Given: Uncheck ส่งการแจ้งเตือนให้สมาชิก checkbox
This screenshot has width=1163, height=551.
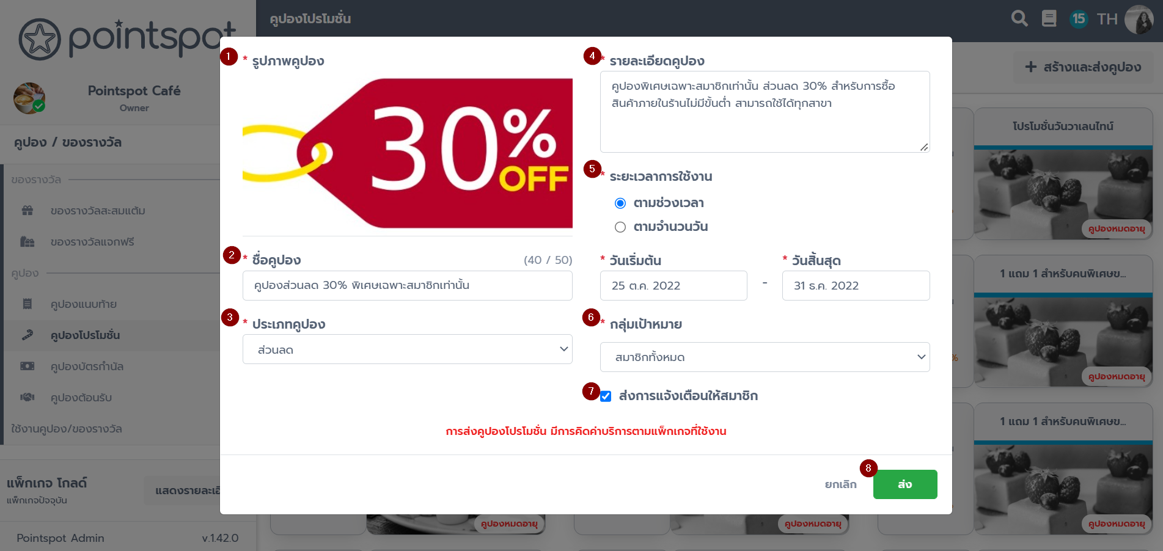Looking at the screenshot, I should point(606,396).
